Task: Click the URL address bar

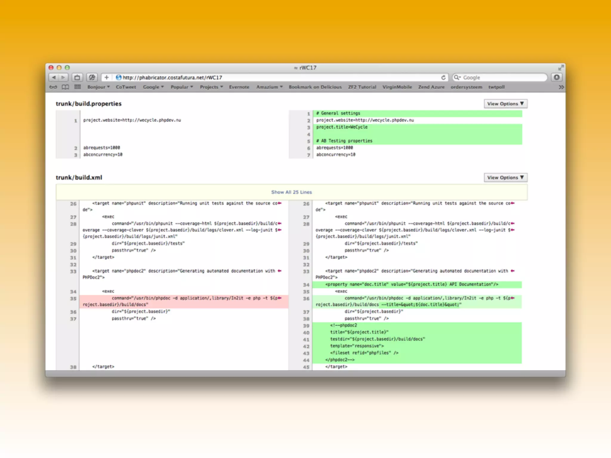Action: [269, 78]
